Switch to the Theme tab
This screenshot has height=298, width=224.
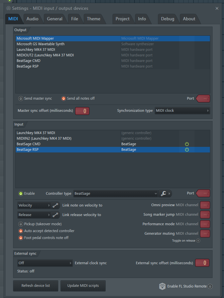click(x=94, y=19)
